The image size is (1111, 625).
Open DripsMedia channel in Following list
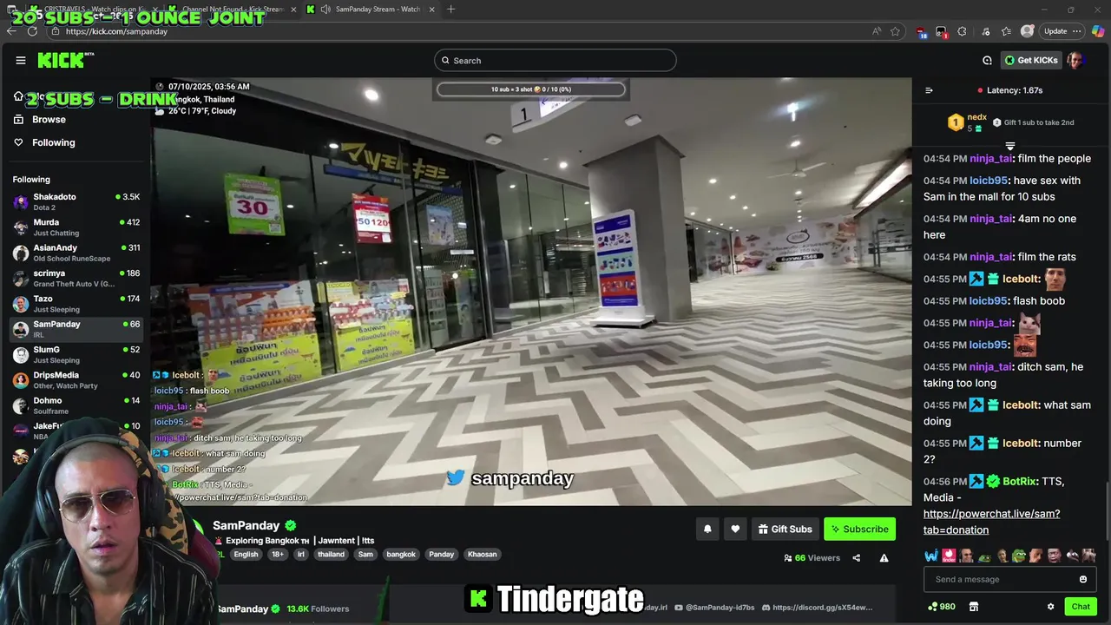(76, 380)
